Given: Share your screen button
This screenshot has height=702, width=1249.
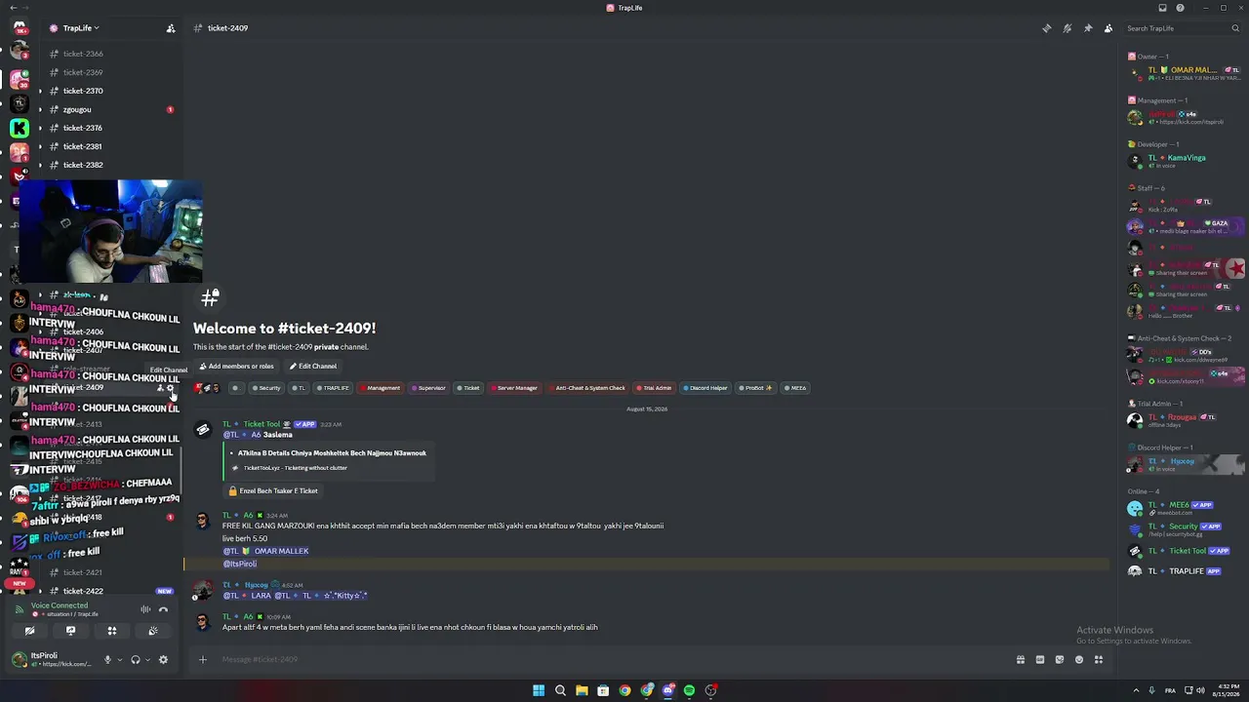Looking at the screenshot, I should click(x=70, y=631).
